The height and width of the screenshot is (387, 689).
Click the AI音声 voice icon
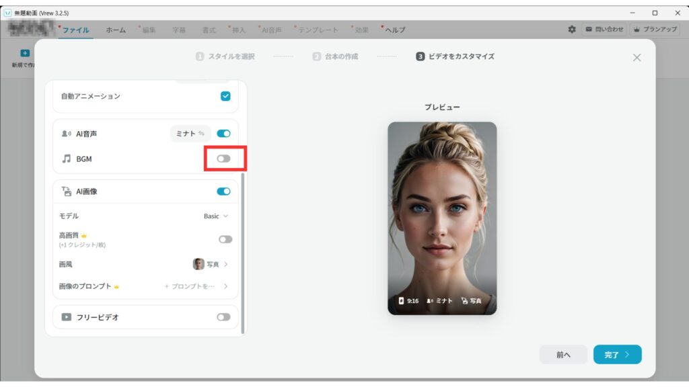pyautogui.click(x=66, y=134)
